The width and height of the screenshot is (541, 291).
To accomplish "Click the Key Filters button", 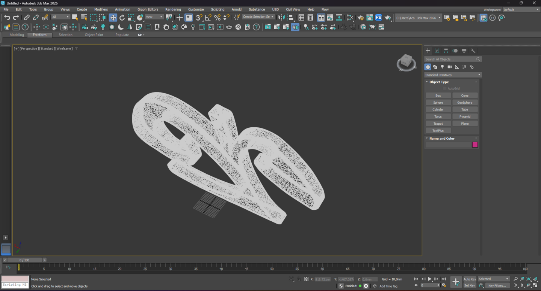I will coord(497,285).
